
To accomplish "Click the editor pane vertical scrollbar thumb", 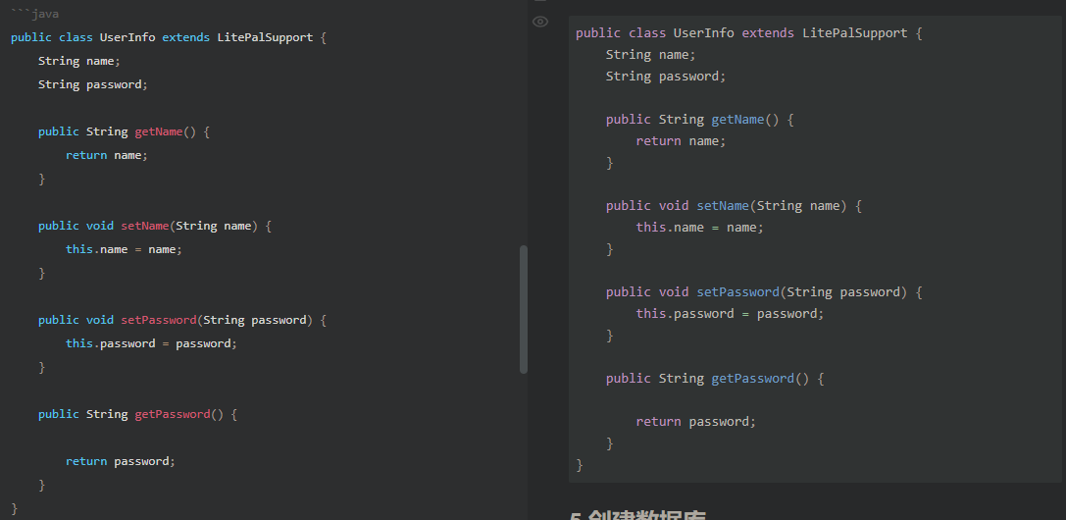I will point(524,309).
